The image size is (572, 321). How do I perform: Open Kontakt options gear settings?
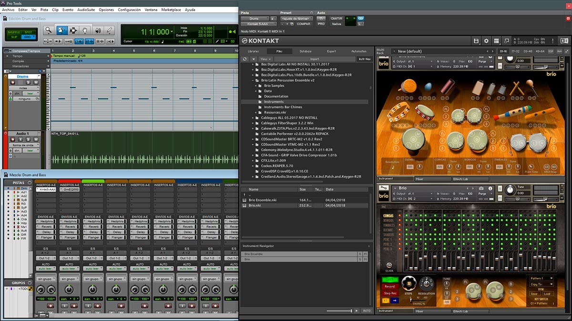point(486,41)
